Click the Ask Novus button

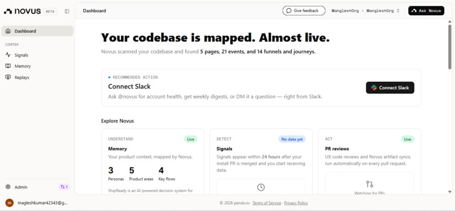(426, 11)
